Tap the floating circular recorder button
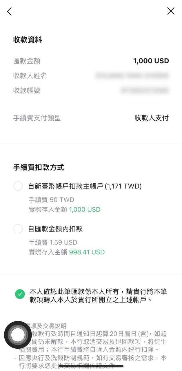Viewport: 182px width, 371px height. click(x=19, y=335)
